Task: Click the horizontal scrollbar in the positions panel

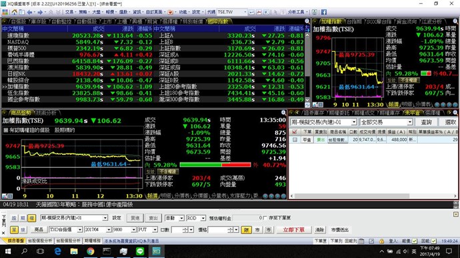Action: 351,195
